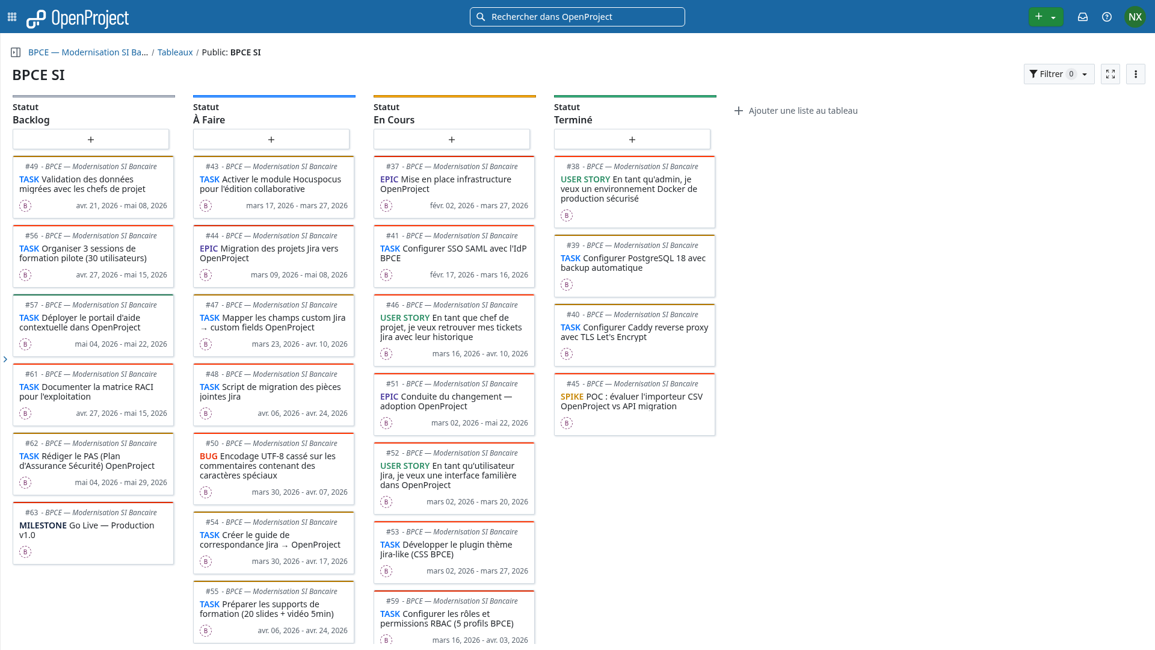Click Ajouter une liste au tableau
The height and width of the screenshot is (650, 1155).
(x=796, y=110)
